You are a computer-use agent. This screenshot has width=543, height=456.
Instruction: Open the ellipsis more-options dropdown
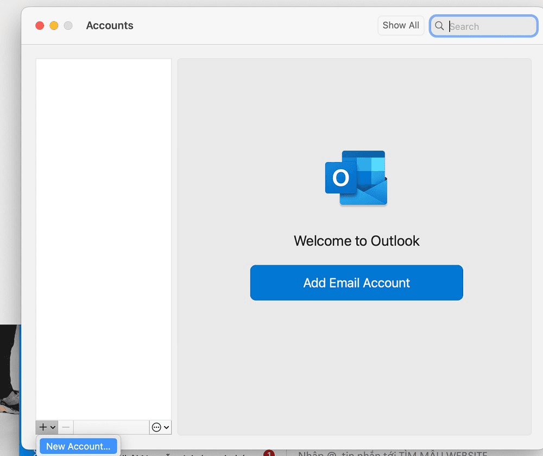tap(160, 427)
